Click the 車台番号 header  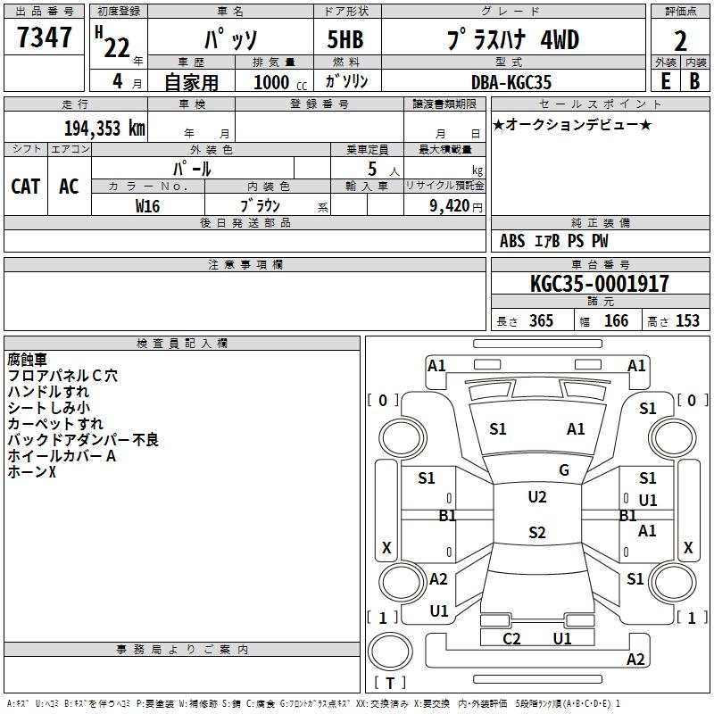coord(600,264)
